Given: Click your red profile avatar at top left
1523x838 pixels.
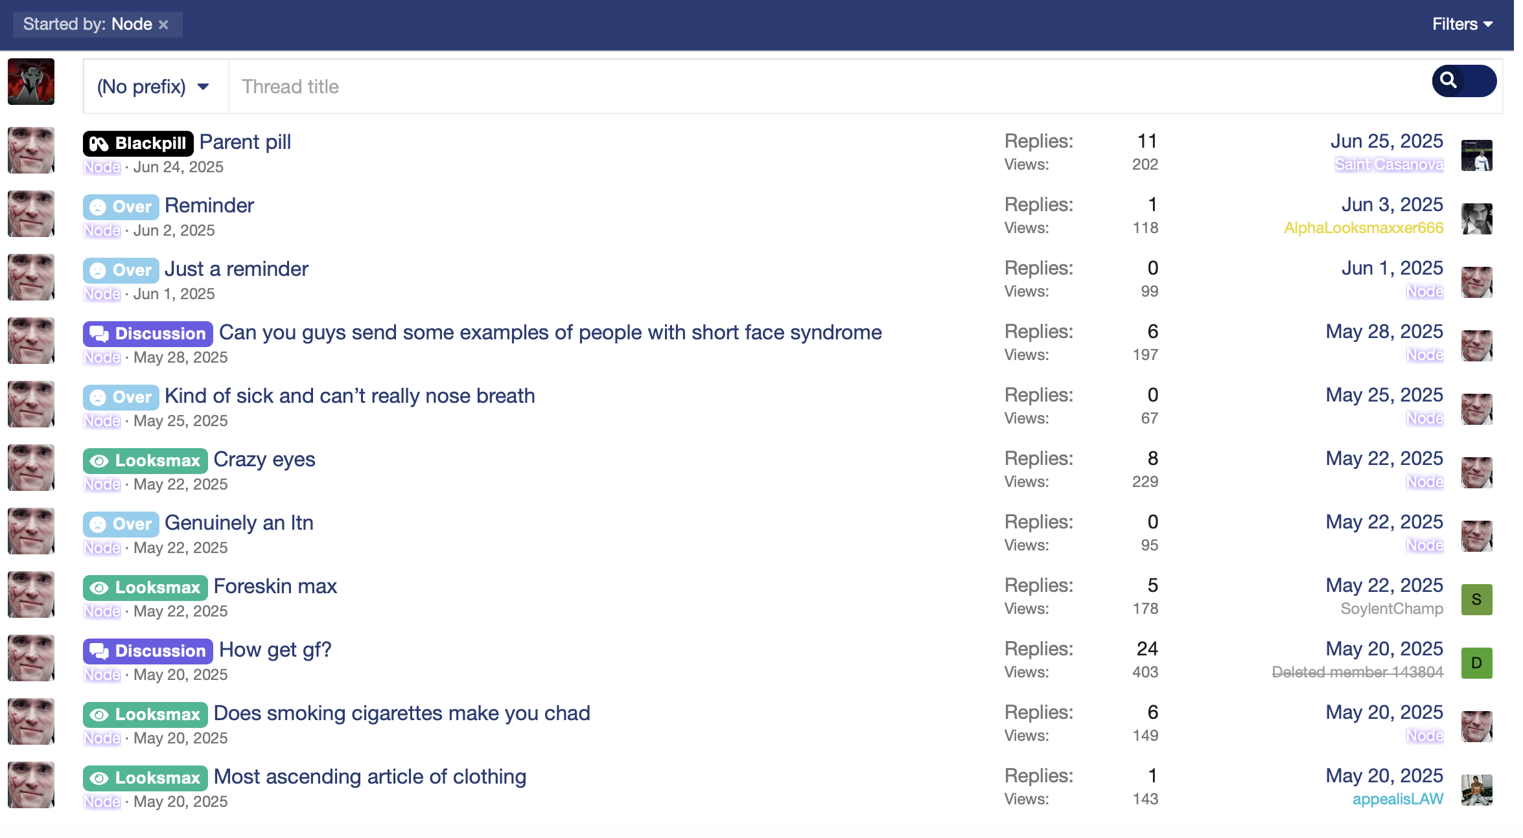Looking at the screenshot, I should point(31,82).
